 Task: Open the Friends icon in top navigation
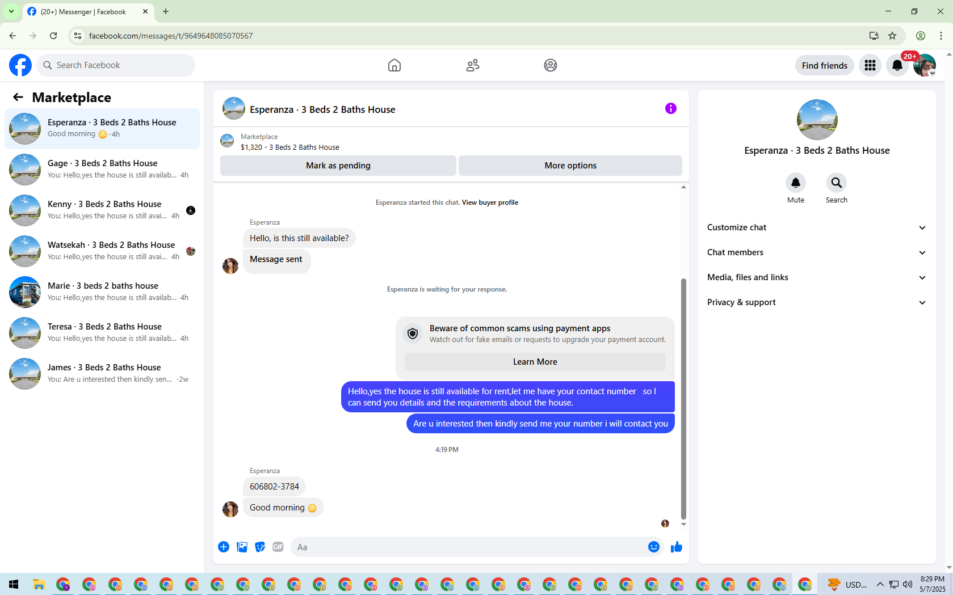pos(473,65)
